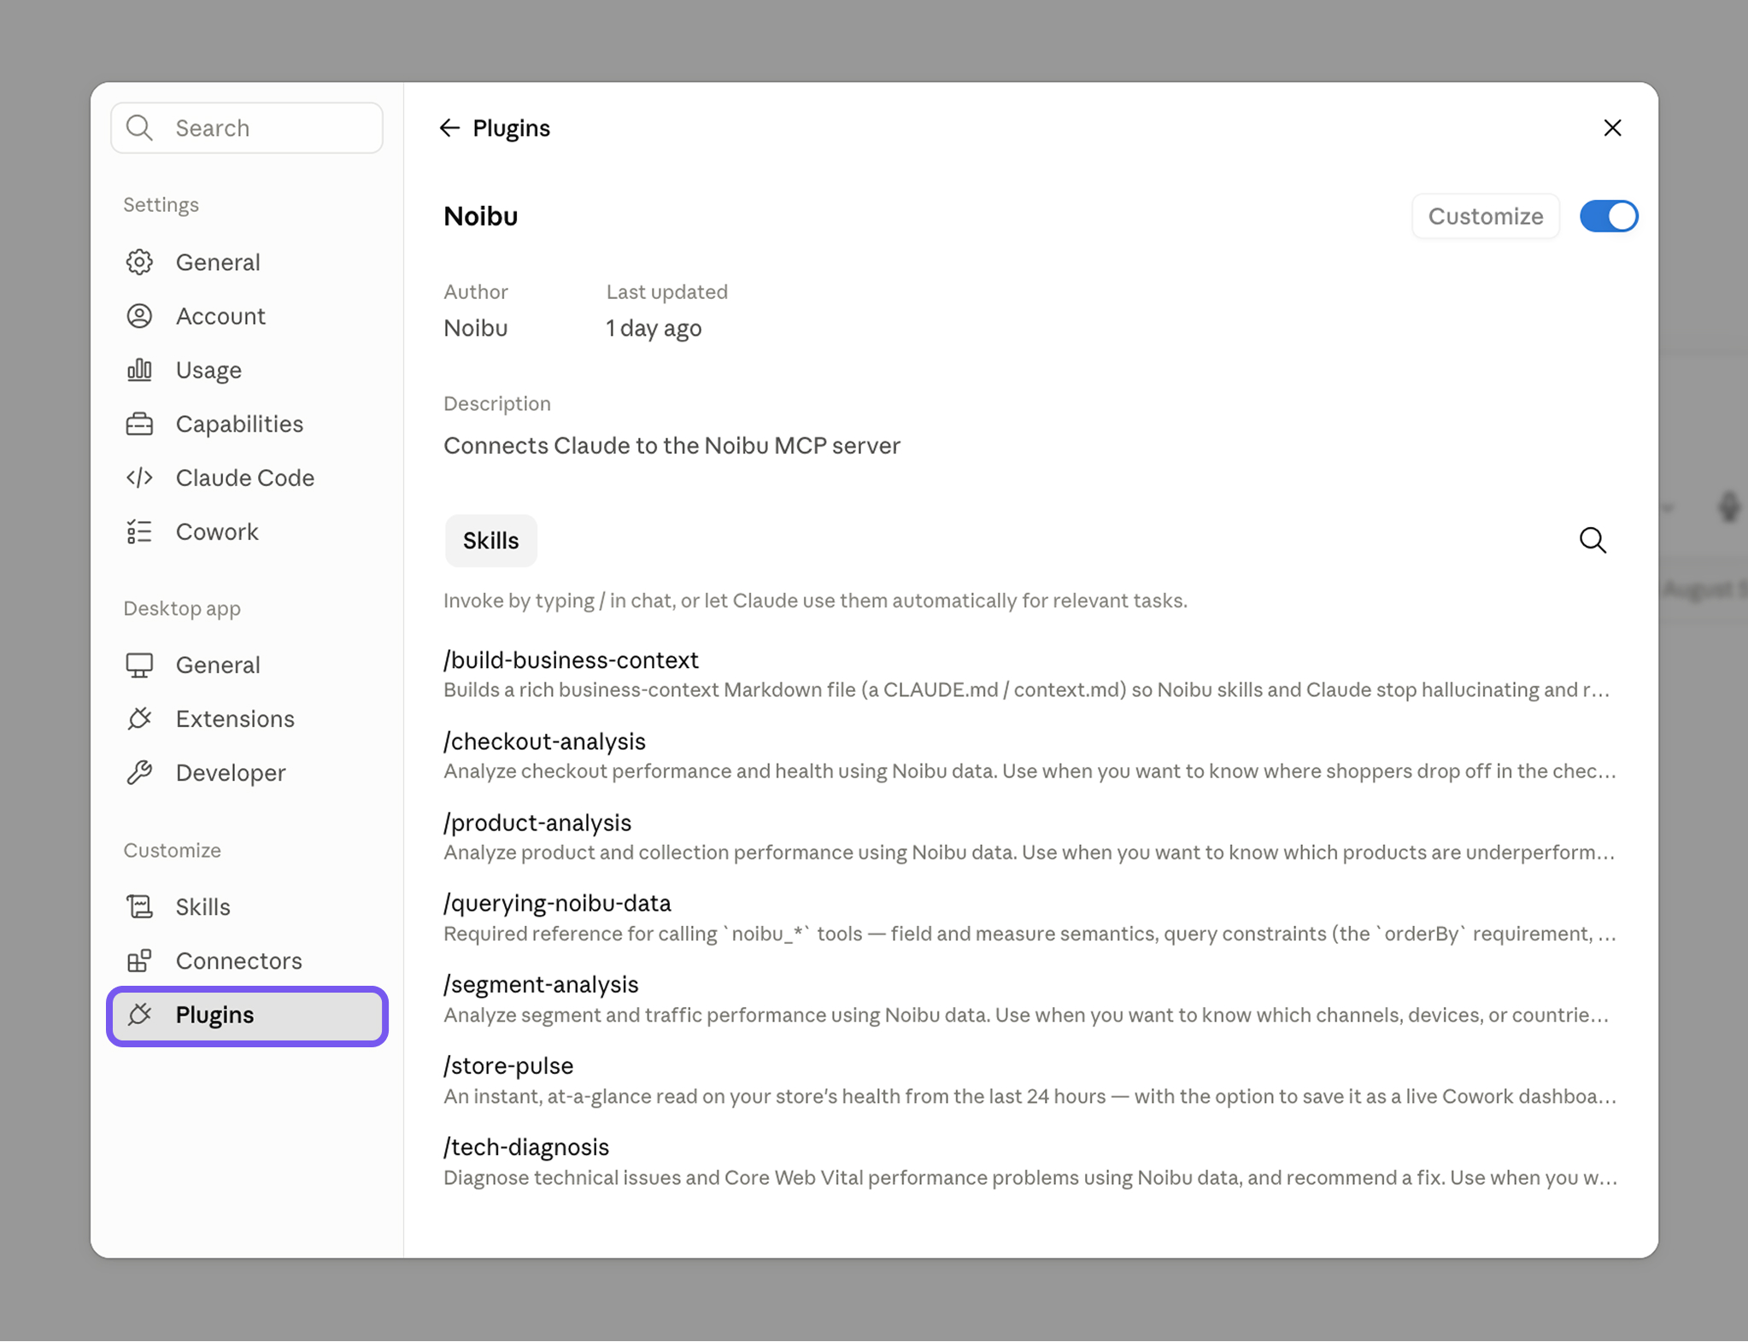Viewport: 1748px width, 1342px height.
Task: Open Usage via bar chart icon
Action: (139, 370)
